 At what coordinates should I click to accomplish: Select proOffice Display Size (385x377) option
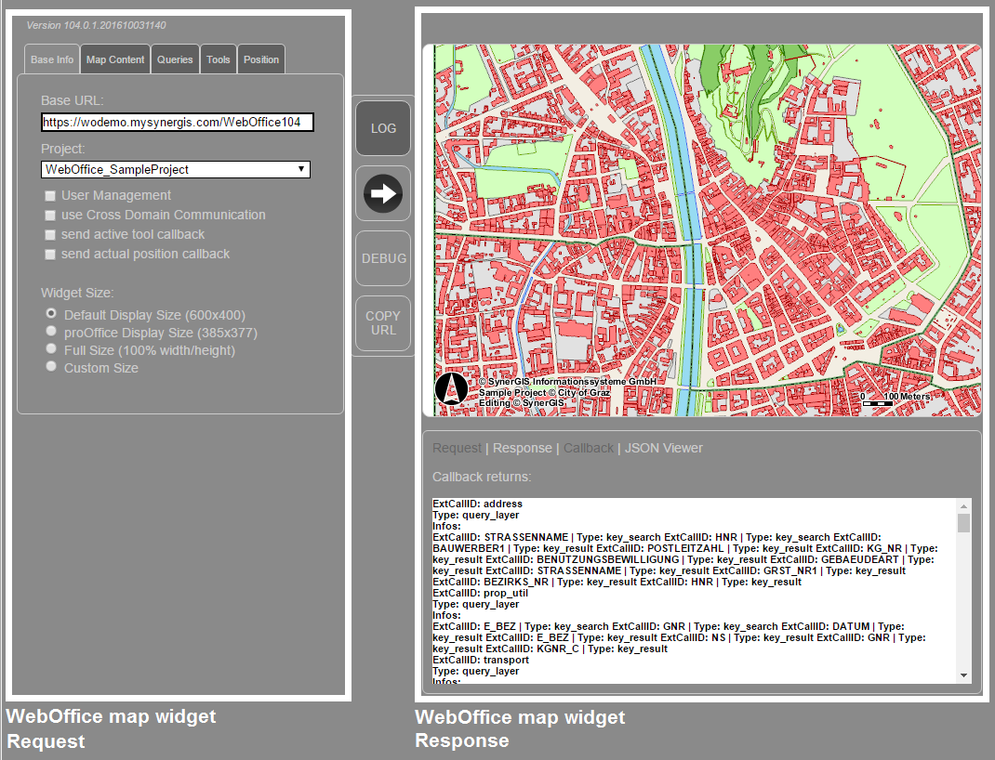[x=51, y=331]
